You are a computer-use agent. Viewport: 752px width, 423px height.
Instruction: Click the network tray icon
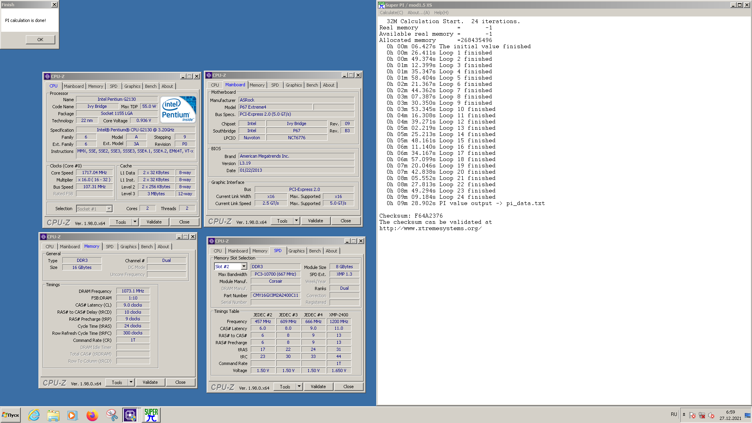pyautogui.click(x=702, y=415)
